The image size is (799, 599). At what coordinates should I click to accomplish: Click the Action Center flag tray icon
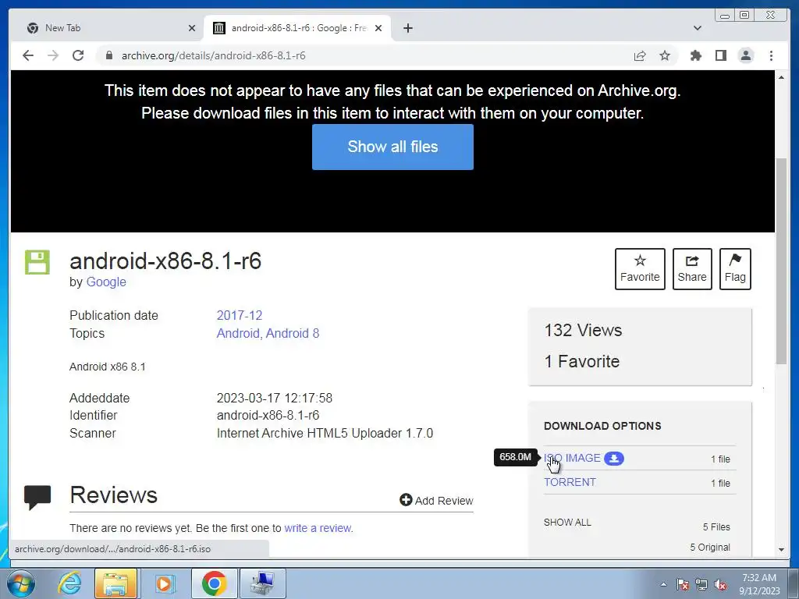coord(683,584)
